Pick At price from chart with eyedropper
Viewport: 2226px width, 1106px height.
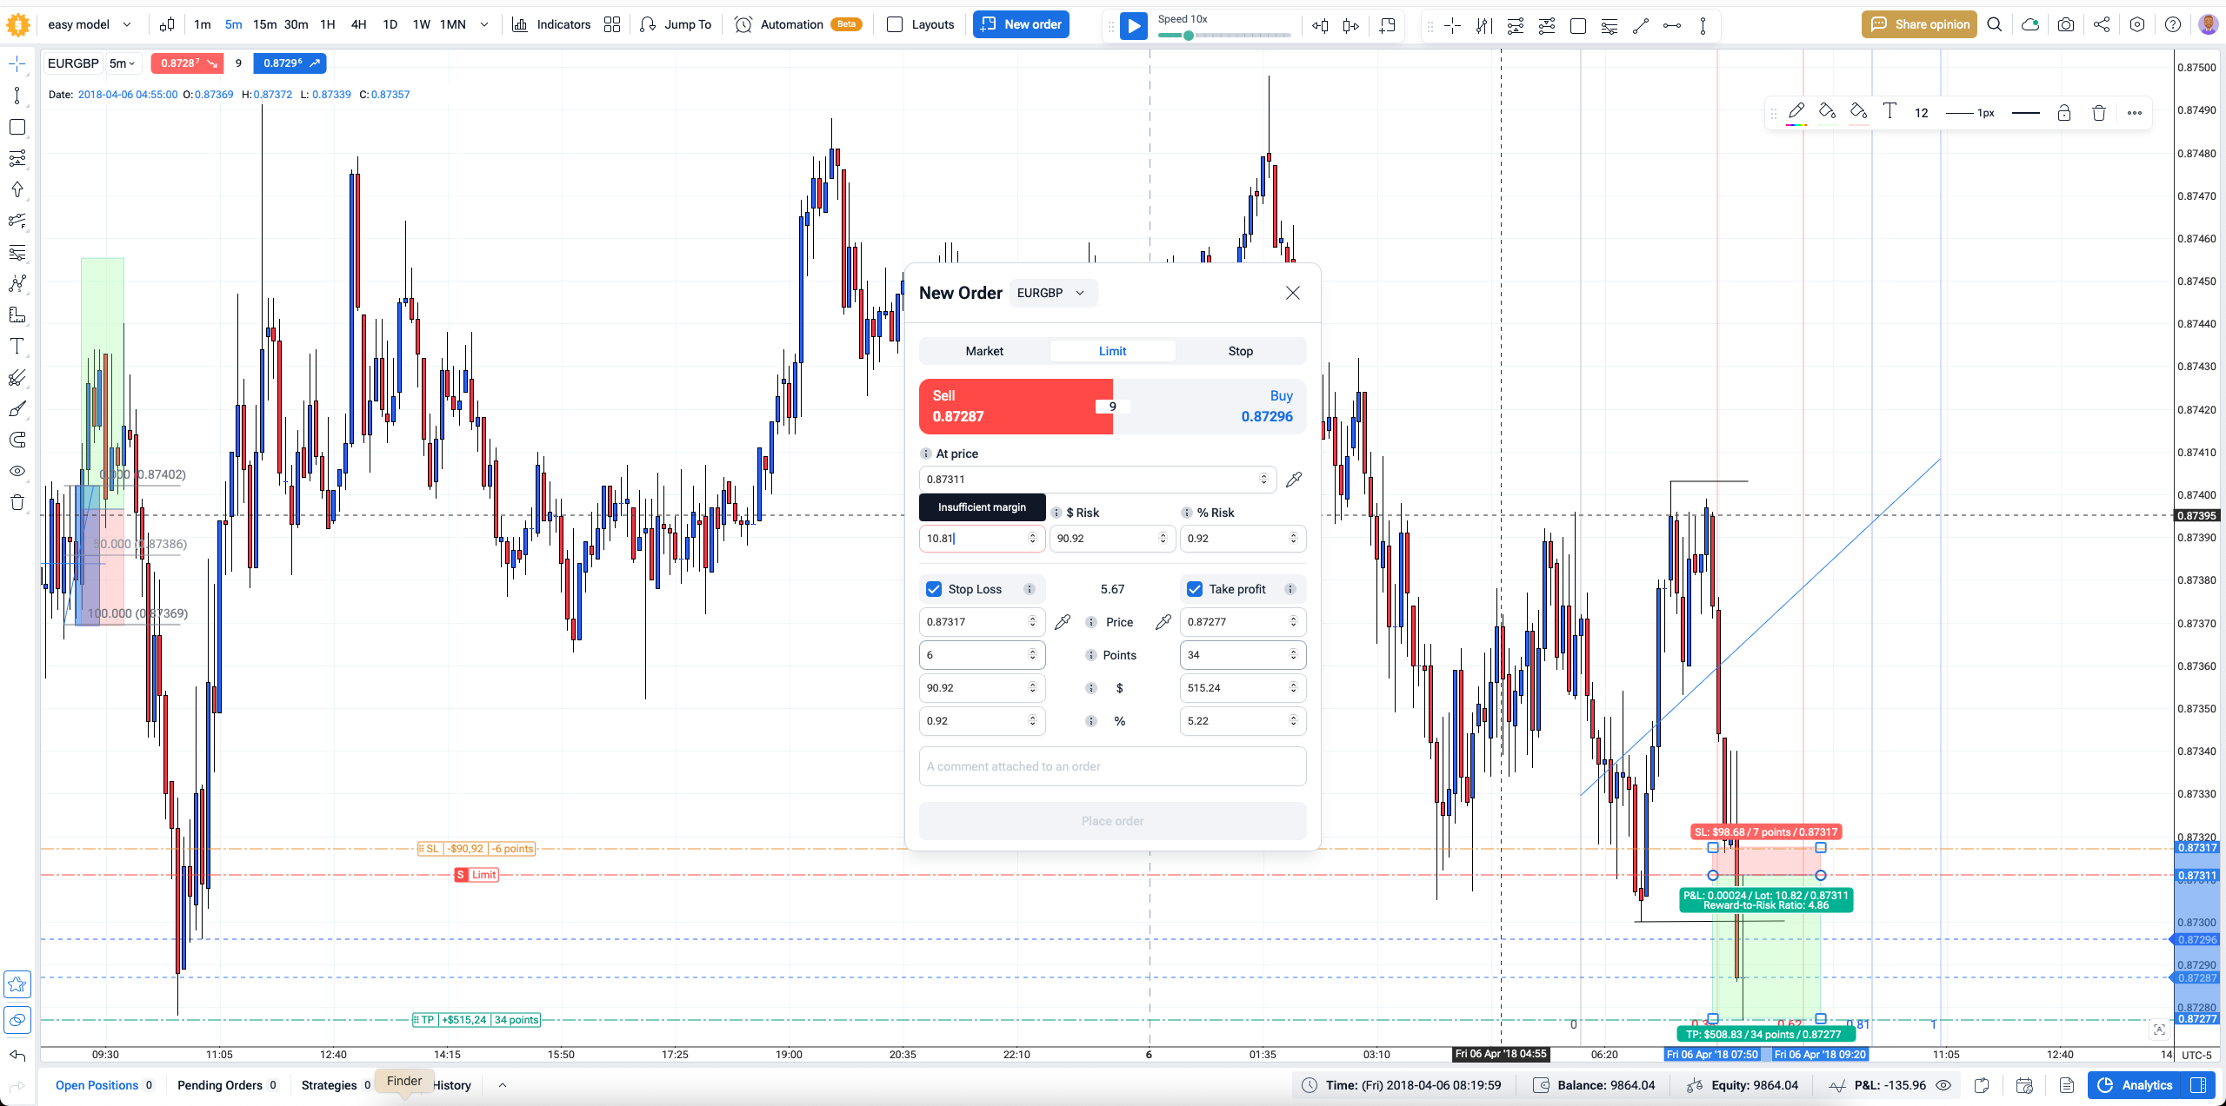click(x=1294, y=480)
